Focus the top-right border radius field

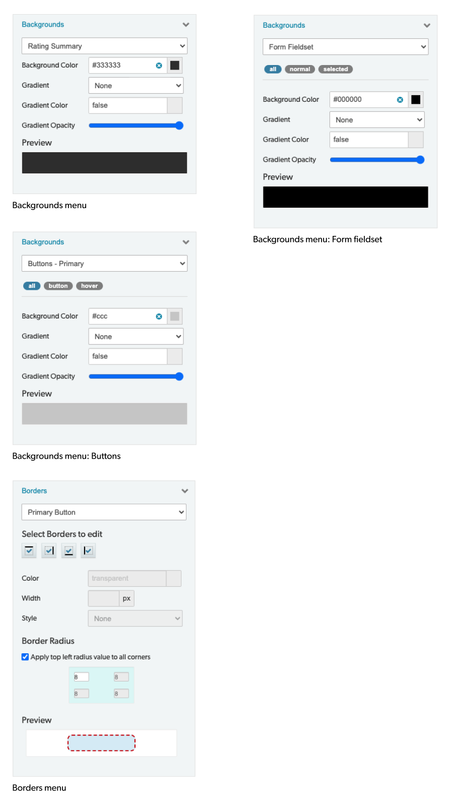(x=121, y=677)
